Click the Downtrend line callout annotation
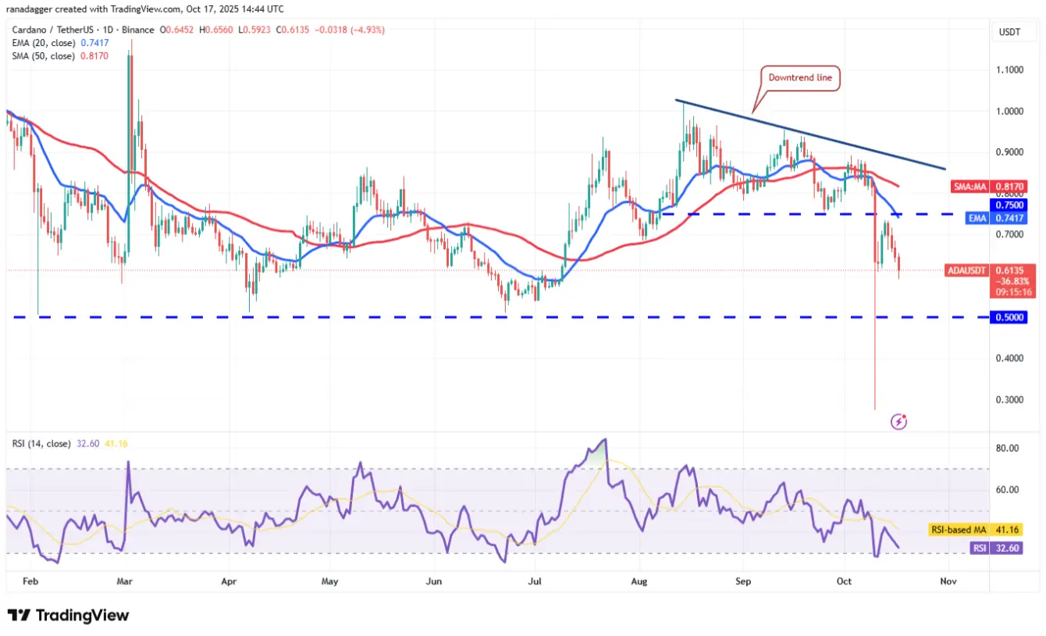The width and height of the screenshot is (1046, 636). 802,78
